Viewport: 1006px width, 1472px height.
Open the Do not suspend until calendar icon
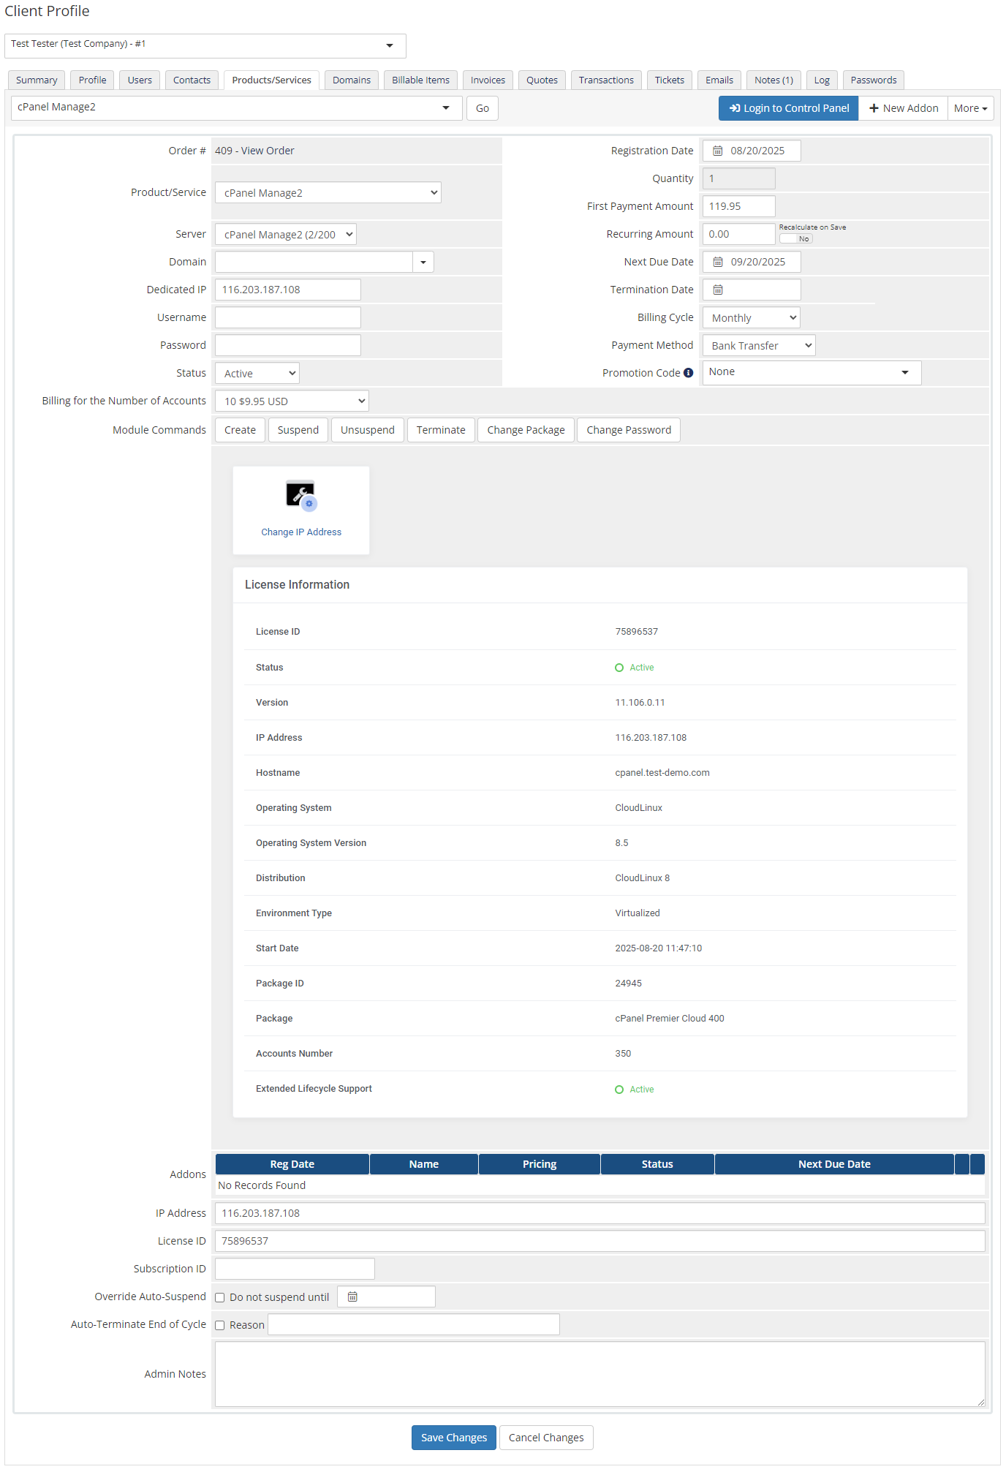click(352, 1297)
